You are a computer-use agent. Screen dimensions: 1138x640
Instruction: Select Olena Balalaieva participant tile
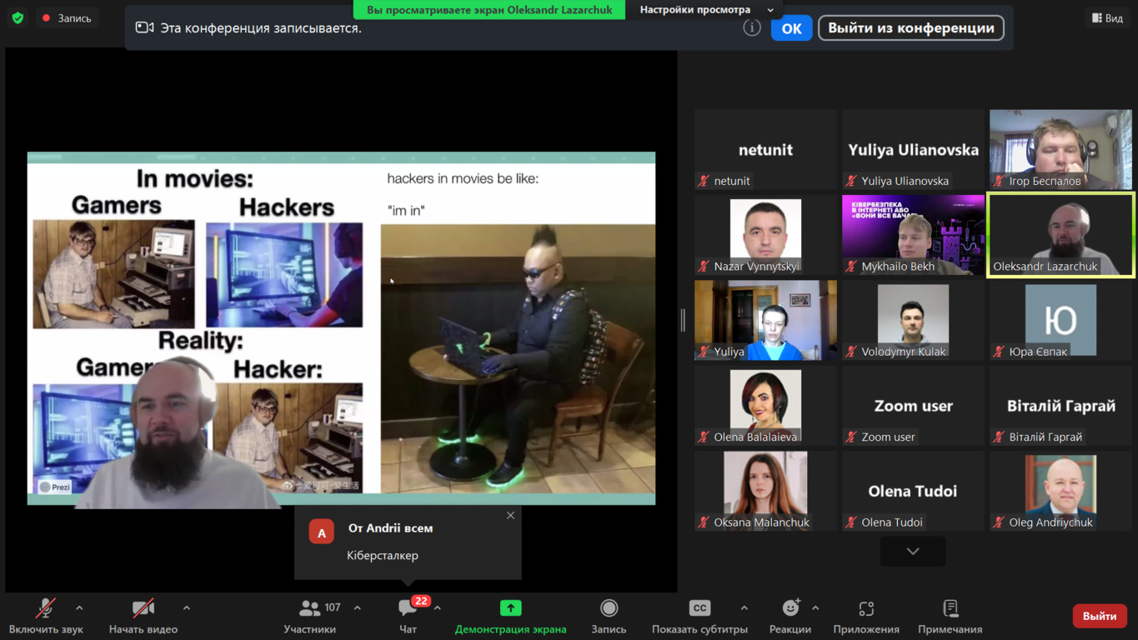tap(765, 406)
